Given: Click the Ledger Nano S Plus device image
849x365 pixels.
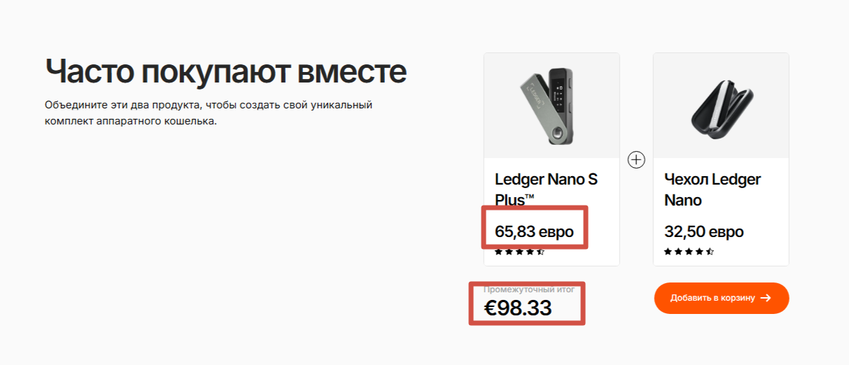Looking at the screenshot, I should click(x=551, y=105).
